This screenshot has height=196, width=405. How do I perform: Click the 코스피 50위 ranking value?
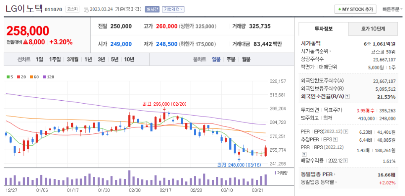(x=384, y=51)
